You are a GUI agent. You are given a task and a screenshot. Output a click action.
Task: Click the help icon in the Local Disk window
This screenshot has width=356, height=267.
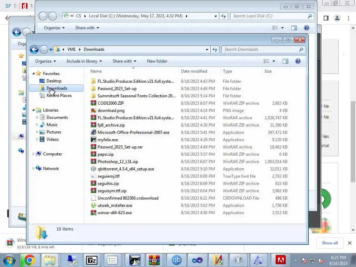(x=307, y=28)
